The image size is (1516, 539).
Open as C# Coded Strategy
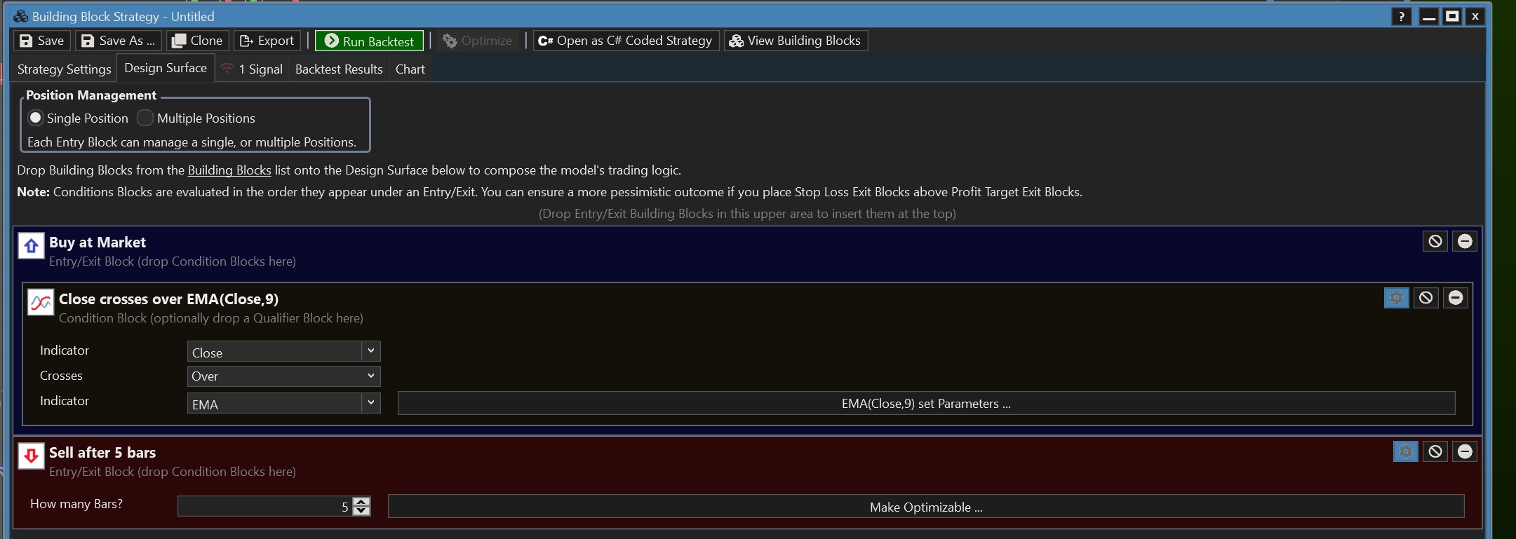pyautogui.click(x=626, y=41)
